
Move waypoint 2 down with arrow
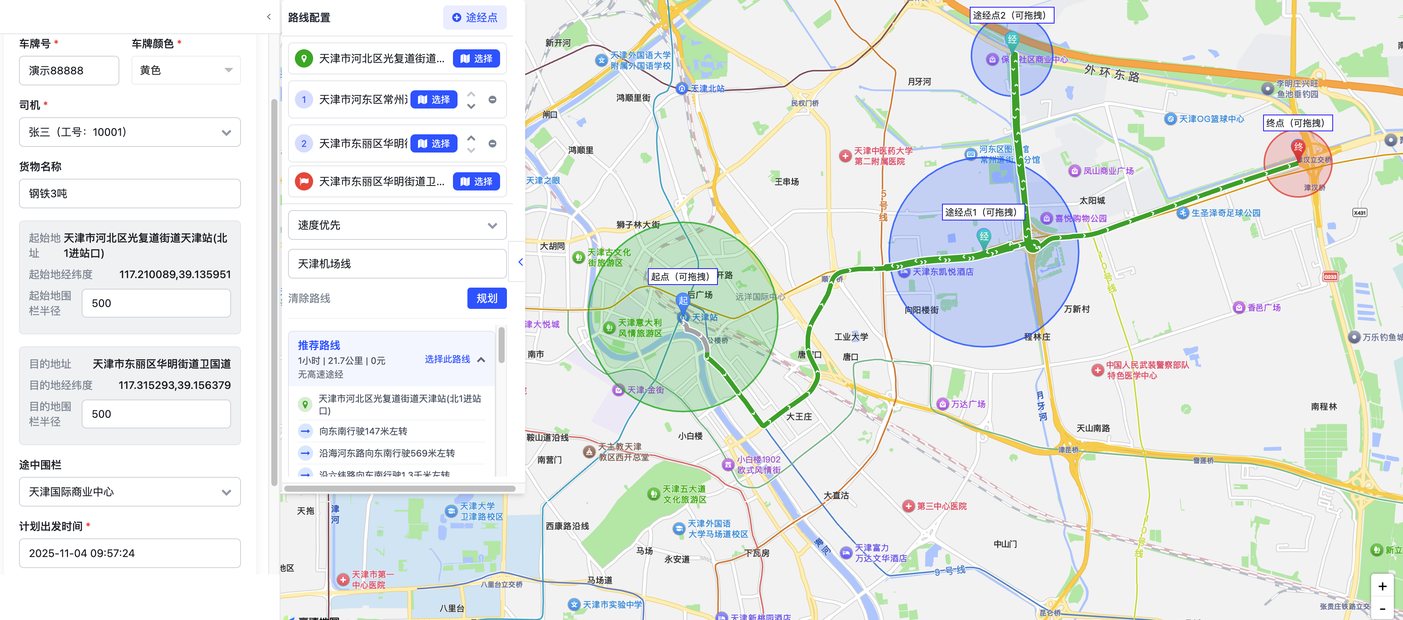point(471,151)
